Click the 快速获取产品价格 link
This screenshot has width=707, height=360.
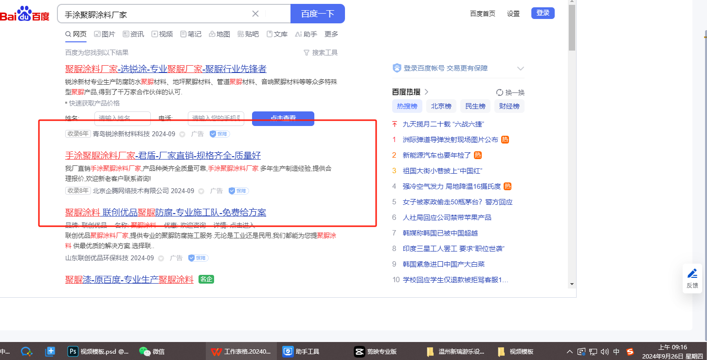coord(94,103)
